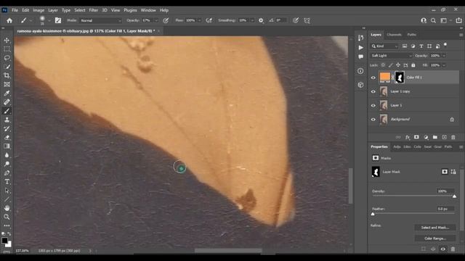Delete layer using Layers panel trash icon
465x261 pixels.
pos(453,137)
